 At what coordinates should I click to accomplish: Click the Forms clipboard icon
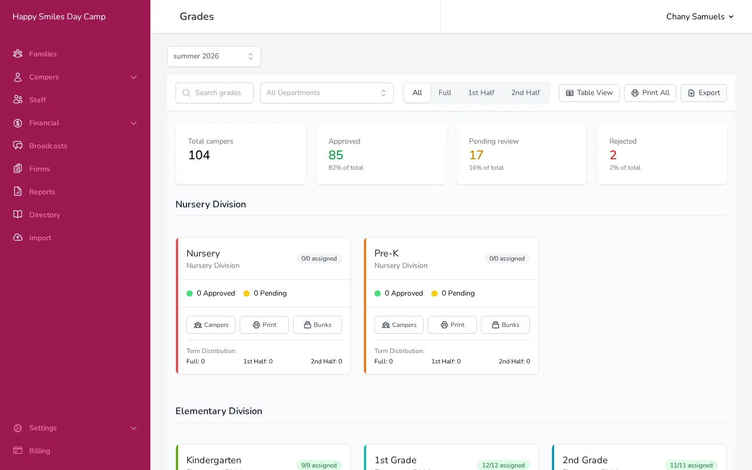pos(18,169)
